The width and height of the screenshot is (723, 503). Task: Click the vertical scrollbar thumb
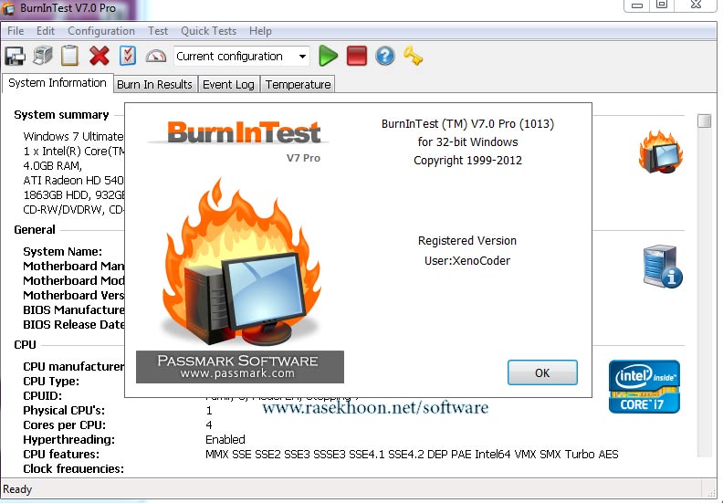[704, 121]
